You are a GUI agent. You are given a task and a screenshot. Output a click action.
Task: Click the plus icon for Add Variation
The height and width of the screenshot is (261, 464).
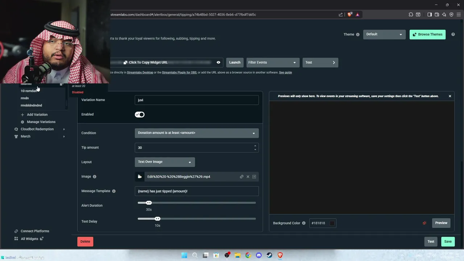point(22,115)
